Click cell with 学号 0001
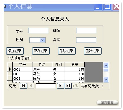This screenshot has width=123, height=110. click(x=22, y=69)
